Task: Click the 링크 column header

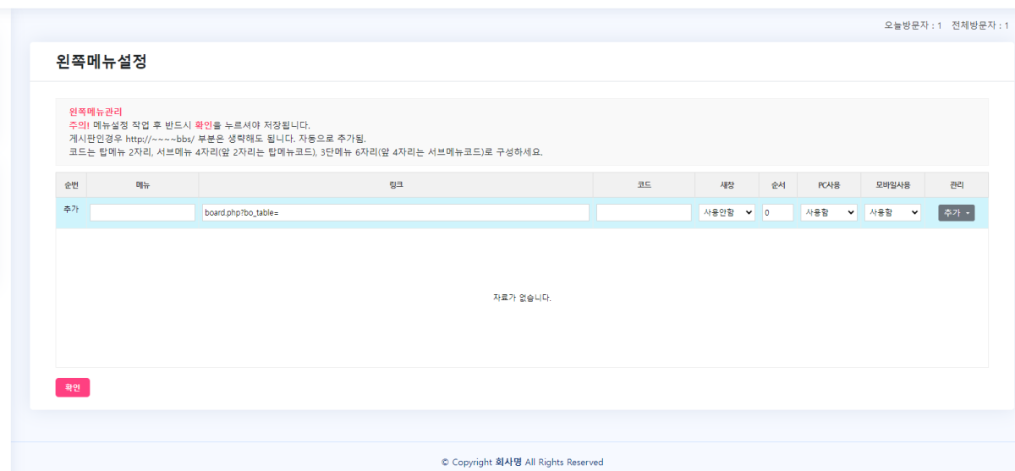Action: [x=395, y=184]
